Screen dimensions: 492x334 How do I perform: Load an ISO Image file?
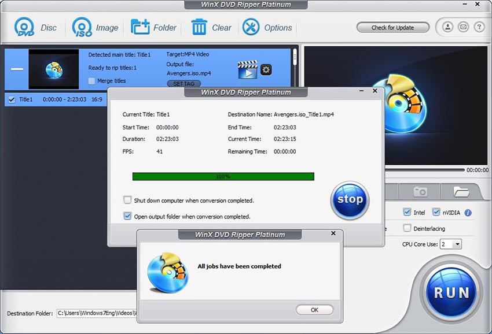96,27
